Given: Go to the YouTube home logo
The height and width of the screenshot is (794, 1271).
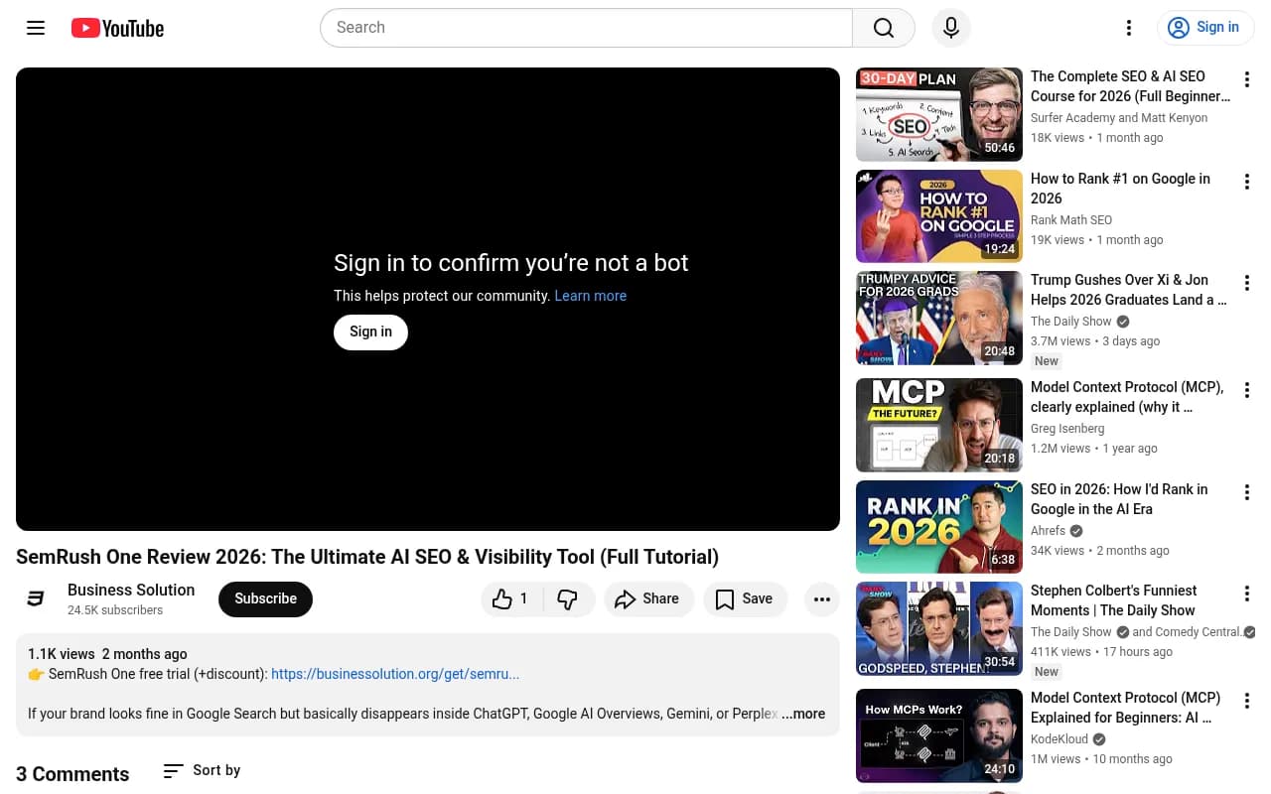Looking at the screenshot, I should 117,28.
